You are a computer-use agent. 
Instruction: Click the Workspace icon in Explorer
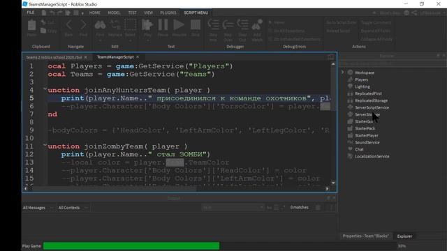(351, 73)
